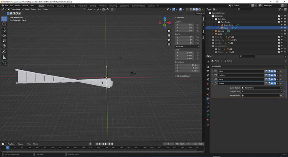Image resolution: width=288 pixels, height=157 pixels.
Task: Toggle Solidify modifier render display
Action: [x=275, y=75]
